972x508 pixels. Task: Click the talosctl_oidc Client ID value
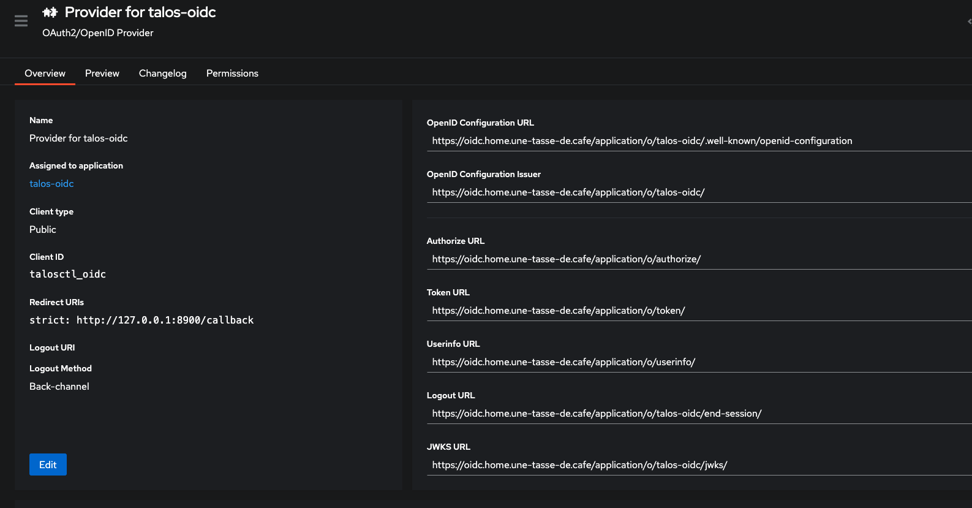(x=67, y=275)
